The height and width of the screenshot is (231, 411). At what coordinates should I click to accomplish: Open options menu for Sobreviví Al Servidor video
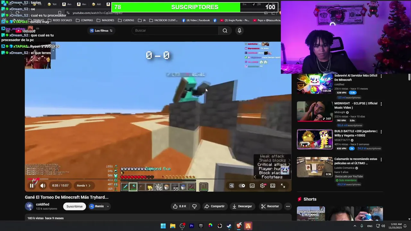point(381,76)
